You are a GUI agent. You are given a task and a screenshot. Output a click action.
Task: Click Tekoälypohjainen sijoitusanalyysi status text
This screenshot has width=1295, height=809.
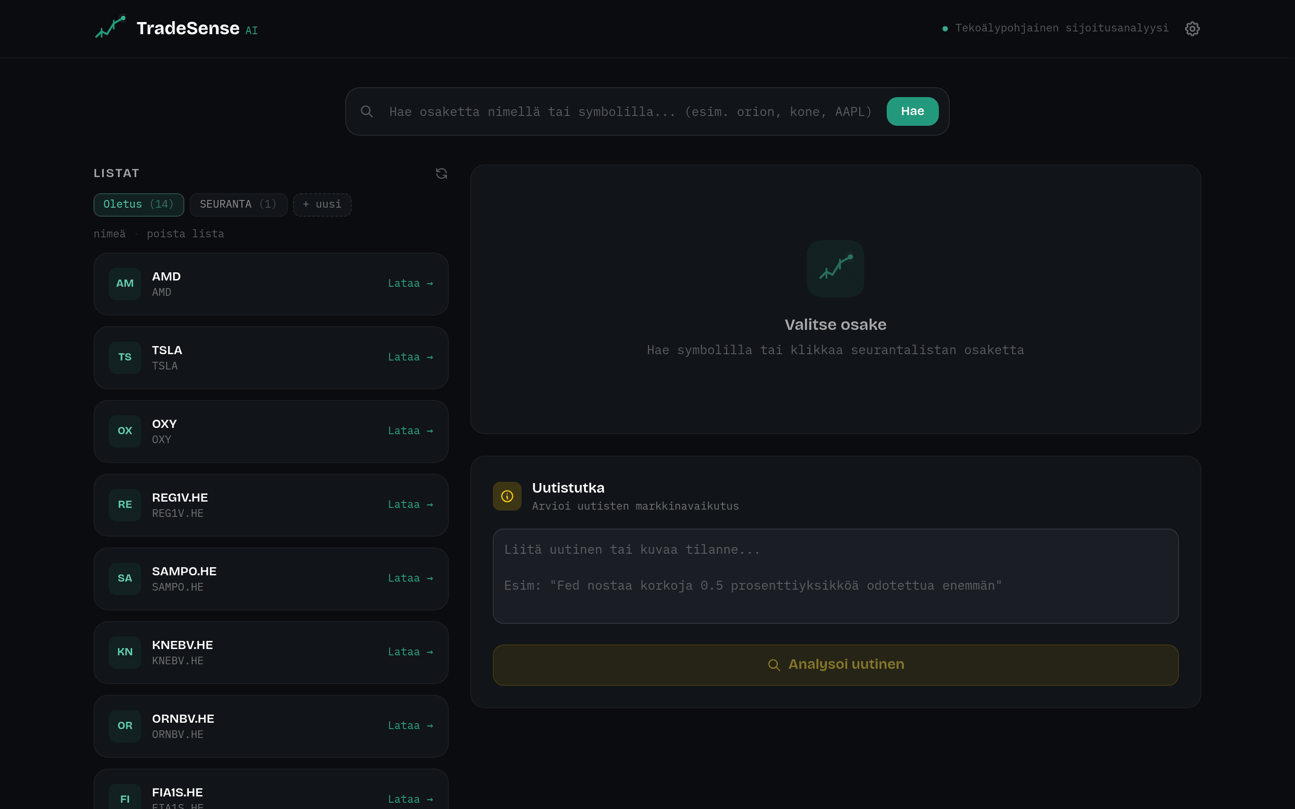1062,28
